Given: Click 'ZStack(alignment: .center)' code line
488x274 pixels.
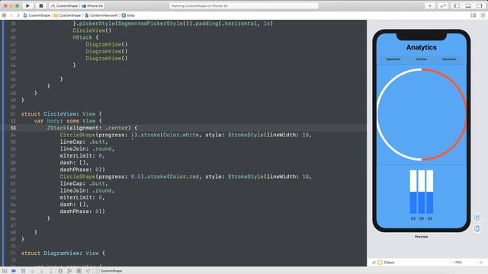Looking at the screenshot, I should (x=91, y=128).
